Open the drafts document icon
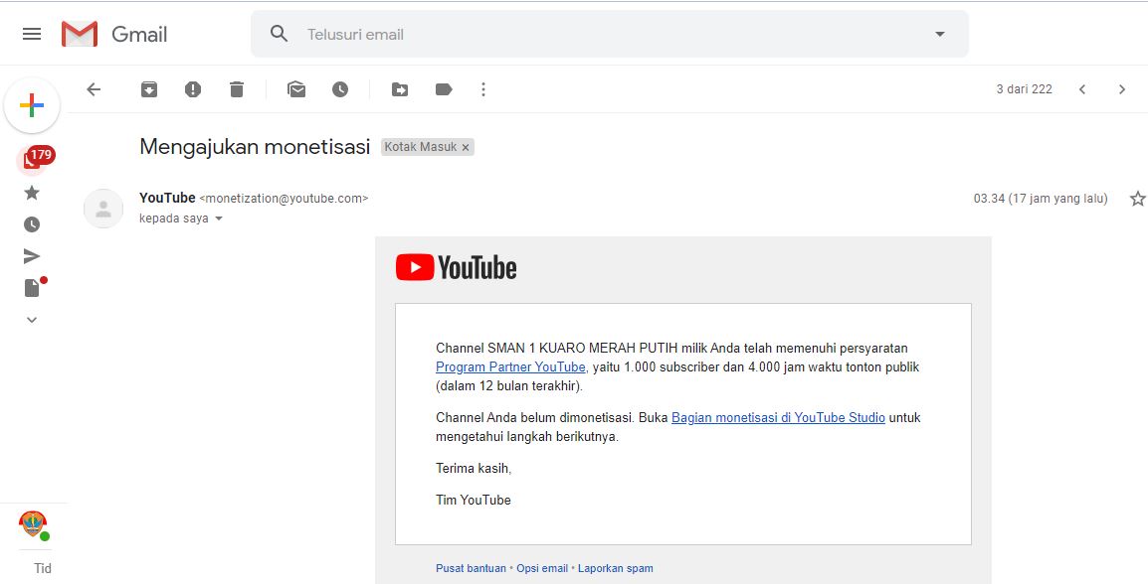Screen dimensions: 1148x584 (x=34, y=286)
